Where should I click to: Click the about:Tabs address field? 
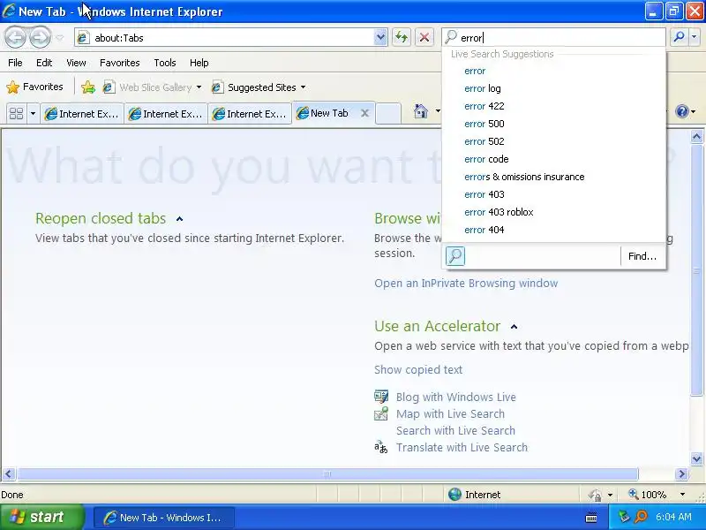pos(224,38)
